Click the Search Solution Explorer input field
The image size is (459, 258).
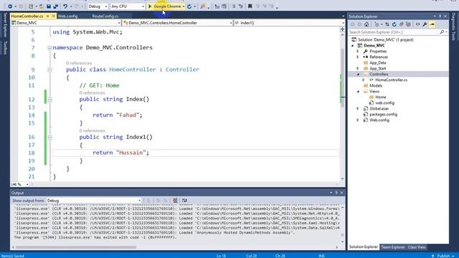point(394,32)
